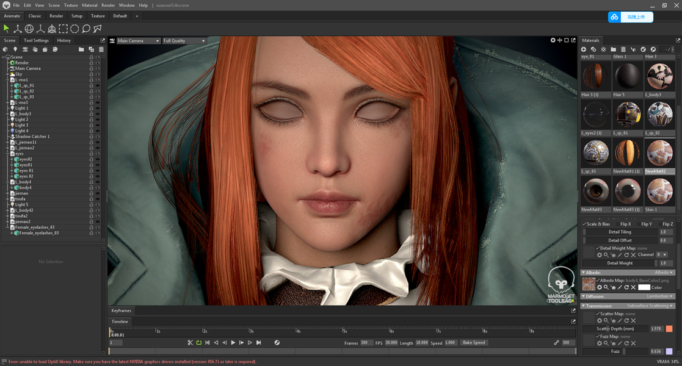Open the Albedo shader type dropdown
Image resolution: width=682 pixels, height=366 pixels.
(x=663, y=273)
